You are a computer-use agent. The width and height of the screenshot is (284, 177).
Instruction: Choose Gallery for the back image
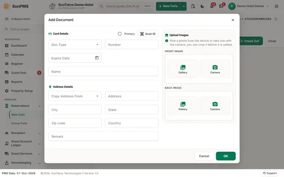click(x=183, y=106)
